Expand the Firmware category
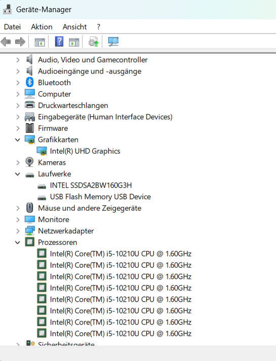The image size is (276, 361). pos(18,128)
